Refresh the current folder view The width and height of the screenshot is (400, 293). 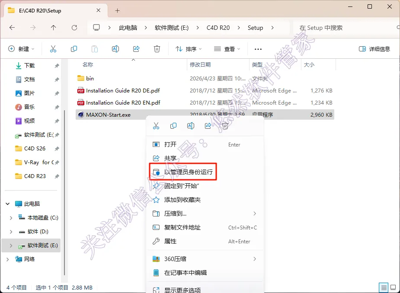(x=74, y=28)
